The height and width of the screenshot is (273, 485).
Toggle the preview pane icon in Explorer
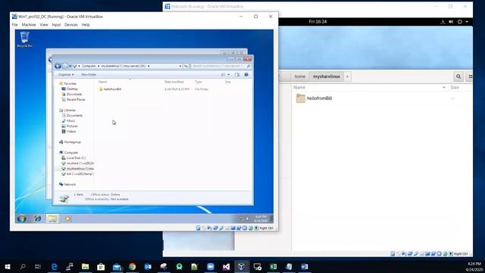237,74
